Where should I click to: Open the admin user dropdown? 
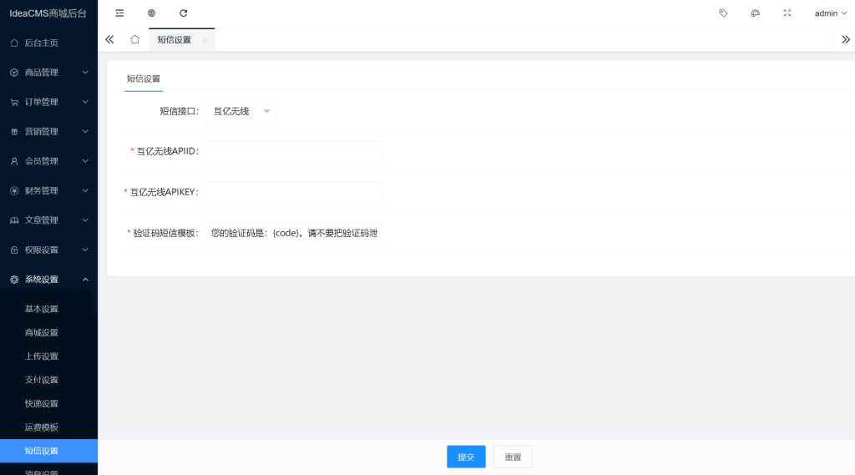point(830,13)
